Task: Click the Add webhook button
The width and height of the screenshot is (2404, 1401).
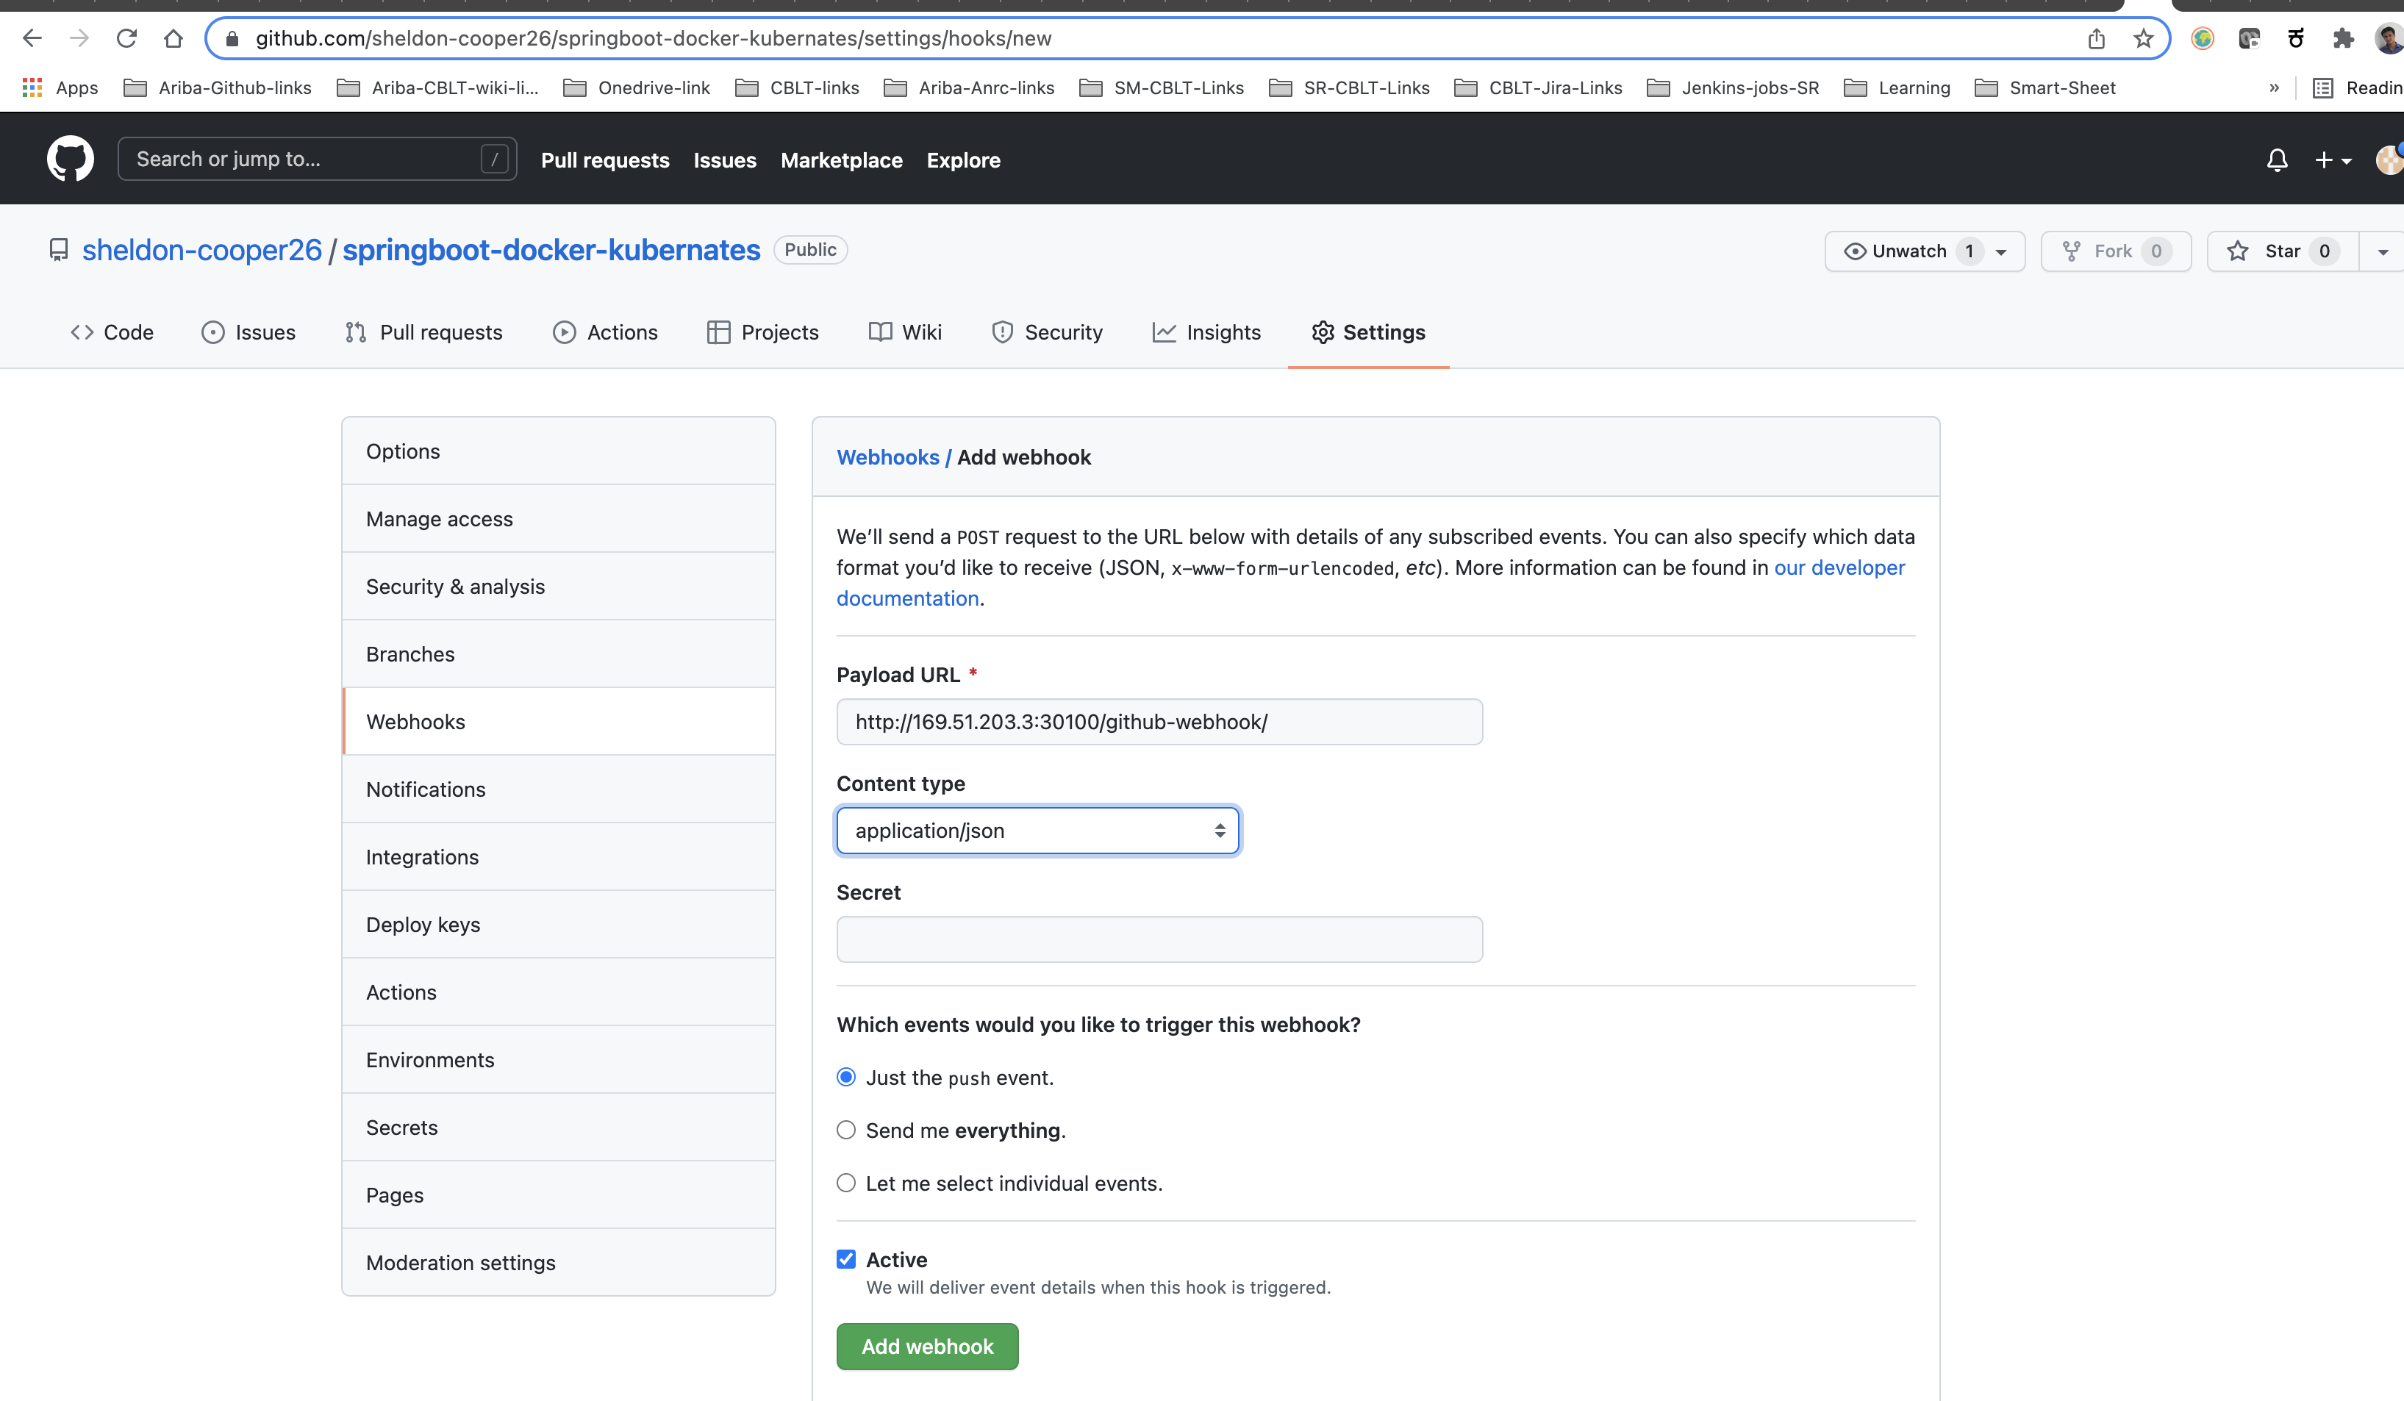Action: 926,1346
